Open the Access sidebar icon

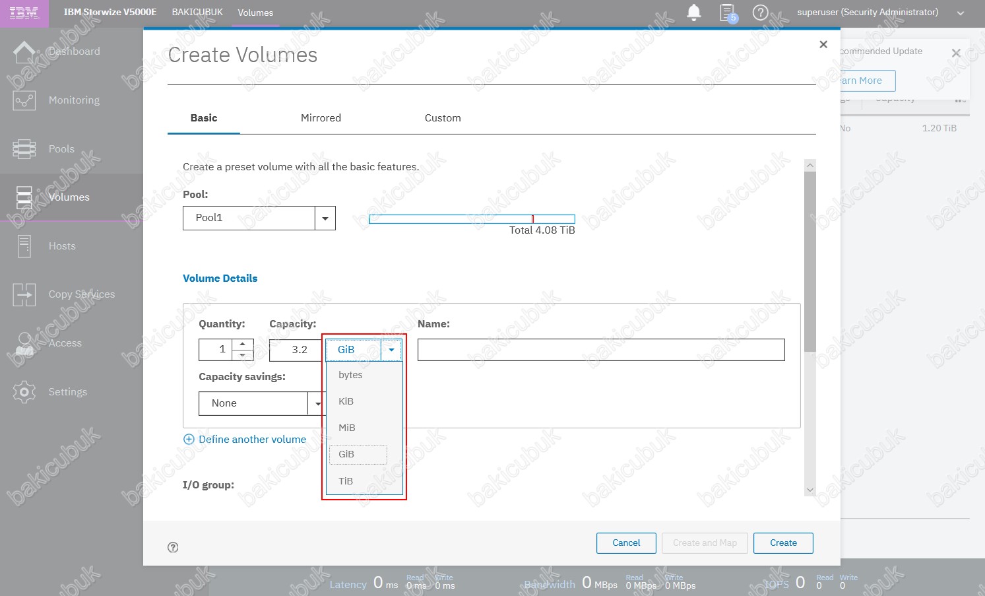(x=24, y=343)
